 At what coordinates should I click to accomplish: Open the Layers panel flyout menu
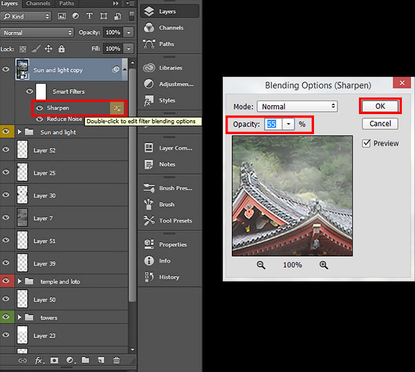(x=130, y=3)
